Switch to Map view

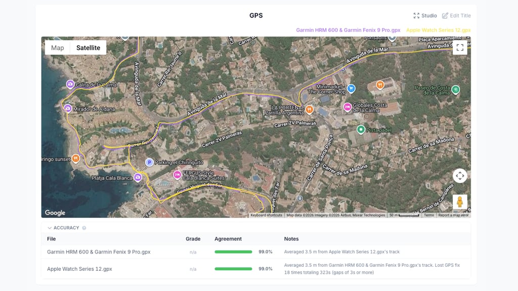coord(58,48)
